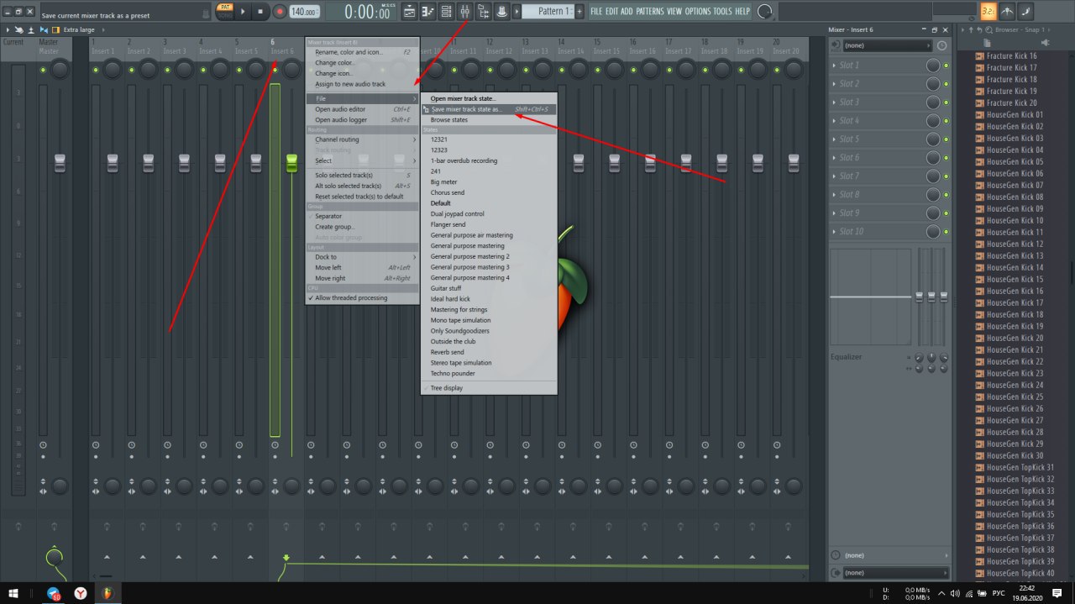
Task: Click the Stop button in transport bar
Action: [x=260, y=11]
